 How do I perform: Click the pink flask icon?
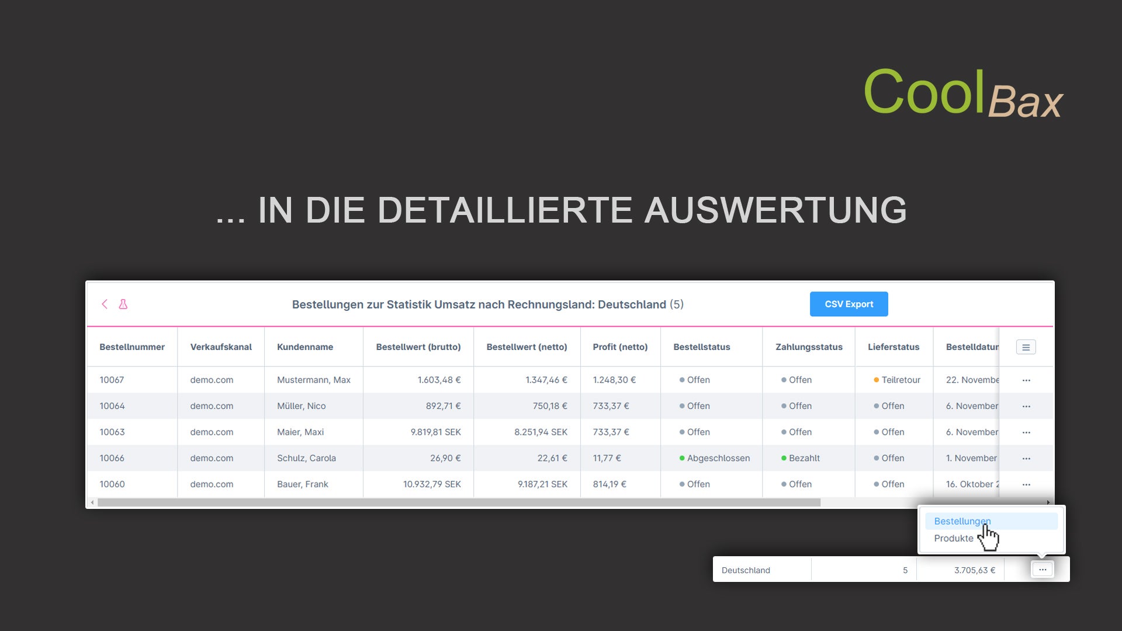pyautogui.click(x=123, y=304)
